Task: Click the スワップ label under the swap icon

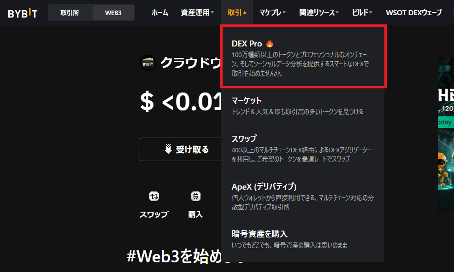Action: click(154, 214)
